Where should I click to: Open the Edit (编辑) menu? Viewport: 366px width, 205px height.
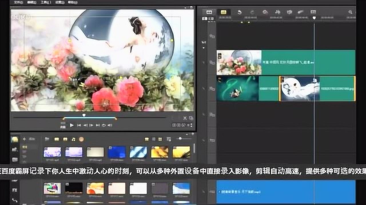pyautogui.click(x=31, y=2)
